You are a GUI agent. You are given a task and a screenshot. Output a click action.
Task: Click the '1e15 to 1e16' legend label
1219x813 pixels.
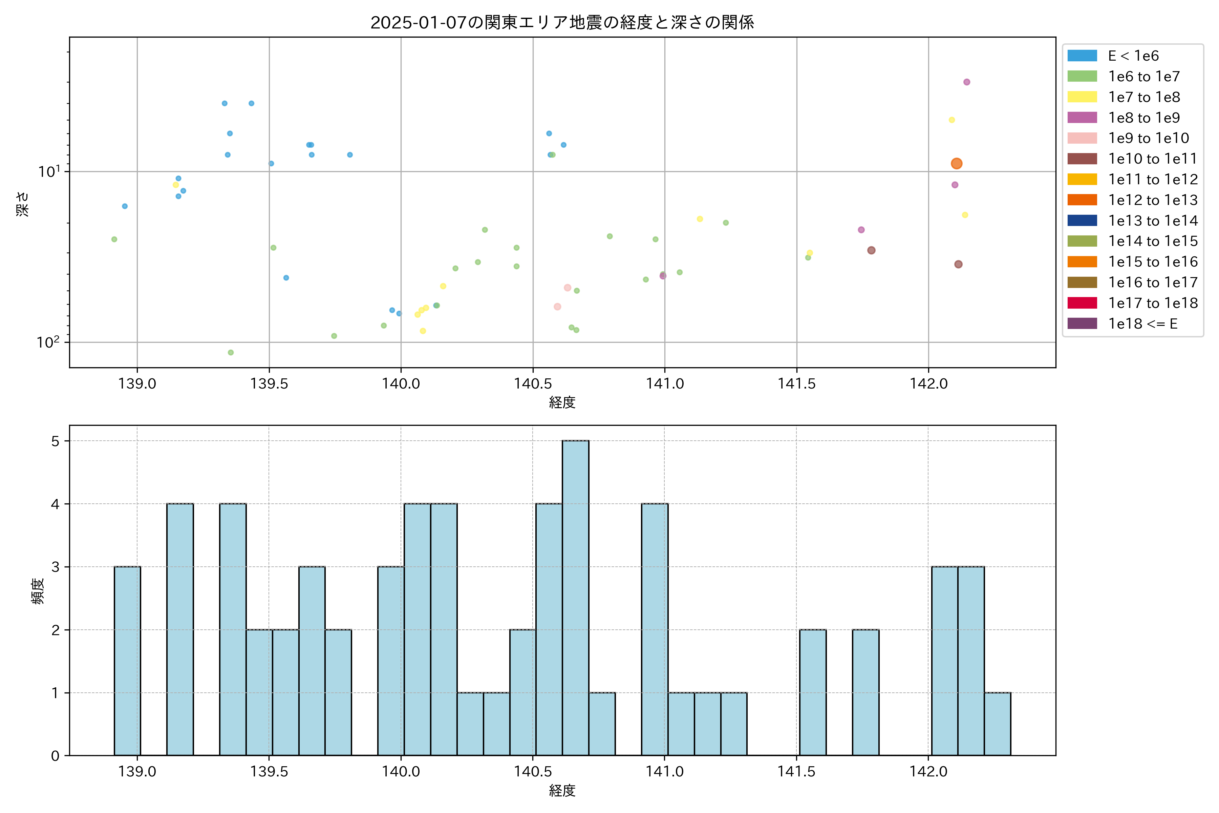[x=1153, y=262]
